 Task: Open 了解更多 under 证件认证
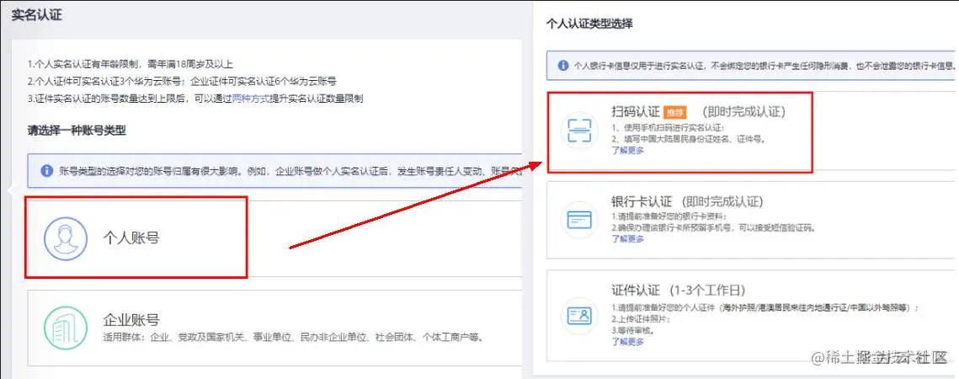pos(627,342)
